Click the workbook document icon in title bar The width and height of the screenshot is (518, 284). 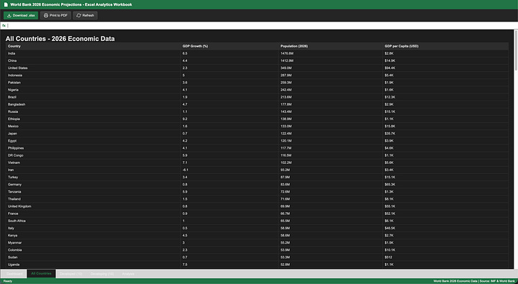point(6,4)
